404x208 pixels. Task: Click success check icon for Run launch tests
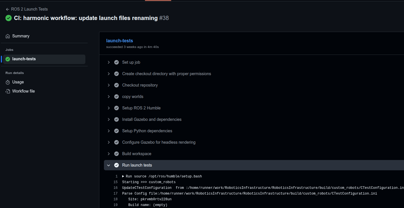tap(116, 165)
